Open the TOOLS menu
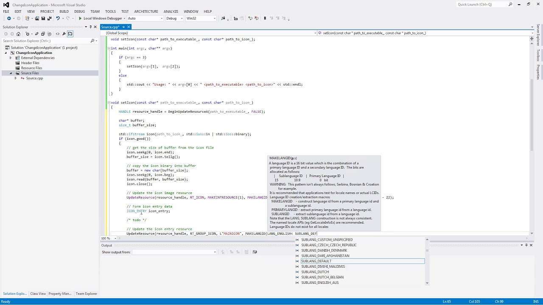 tap(110, 11)
